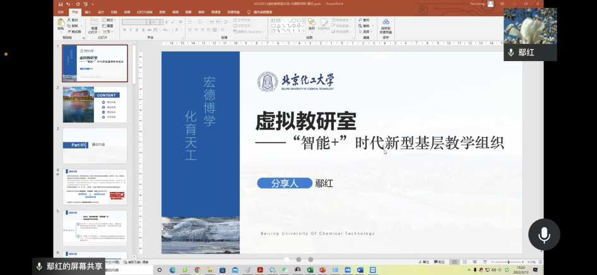Open the Shape Fill dropdown
This screenshot has width=597, height=275.
point(341,20)
